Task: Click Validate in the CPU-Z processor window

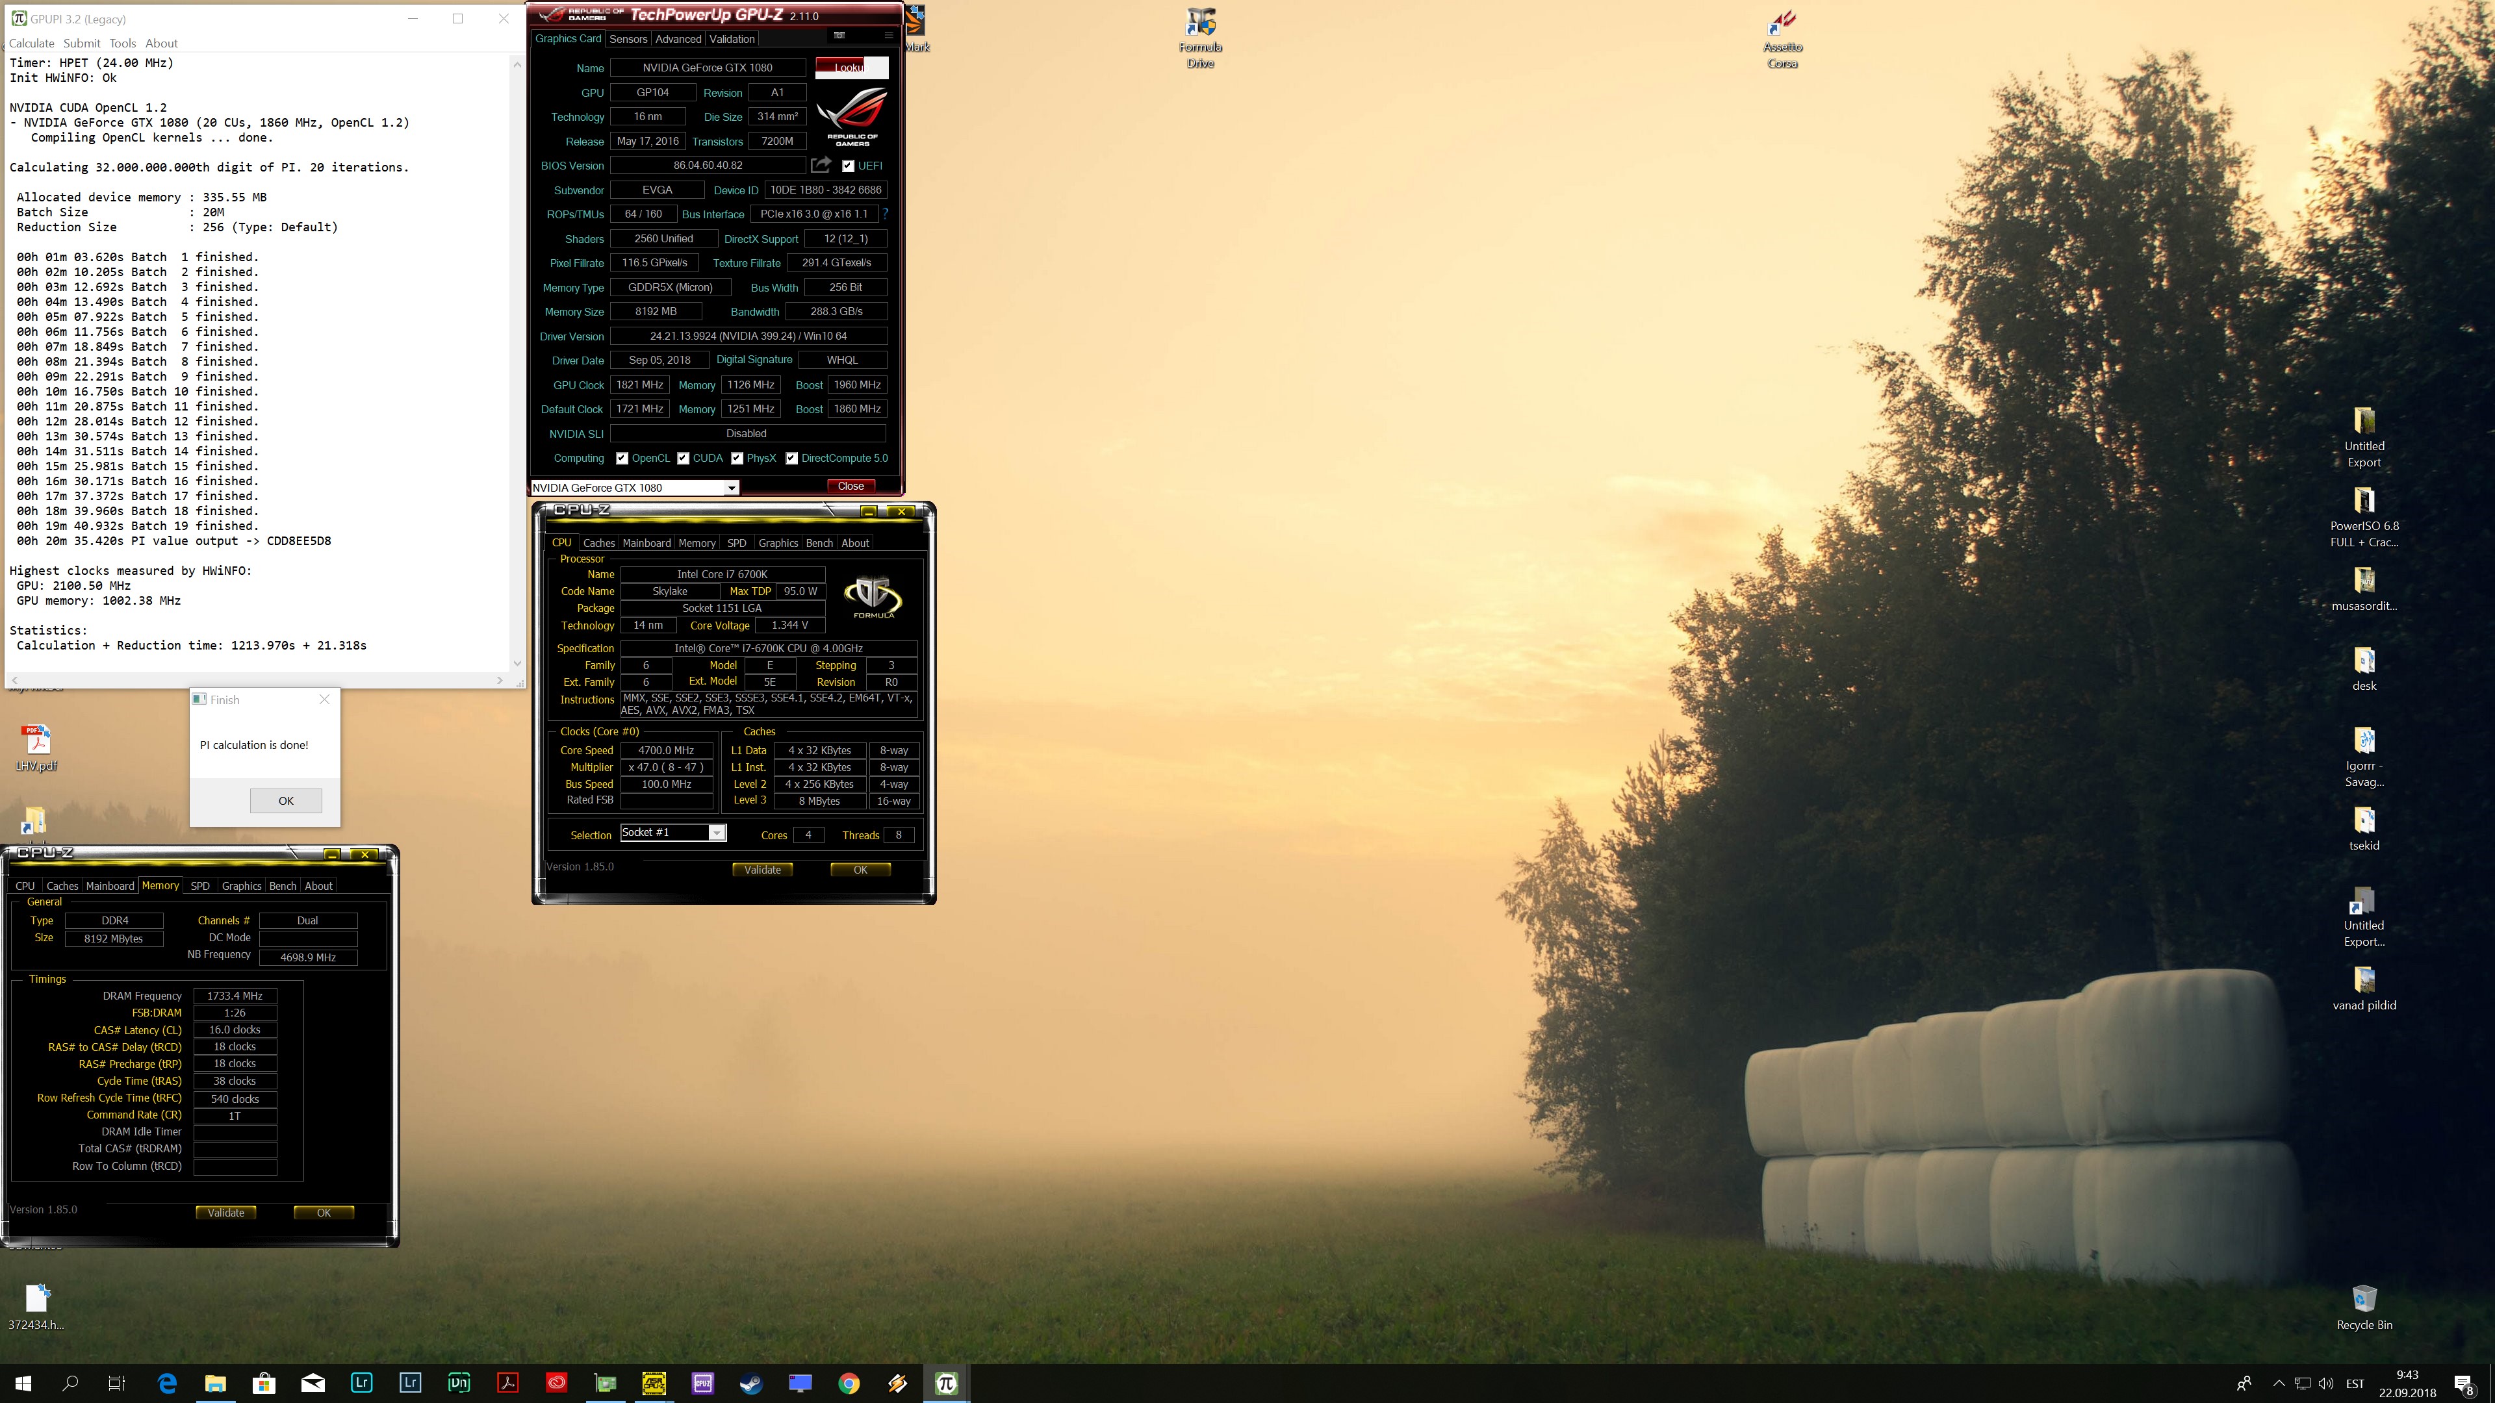Action: 762,870
